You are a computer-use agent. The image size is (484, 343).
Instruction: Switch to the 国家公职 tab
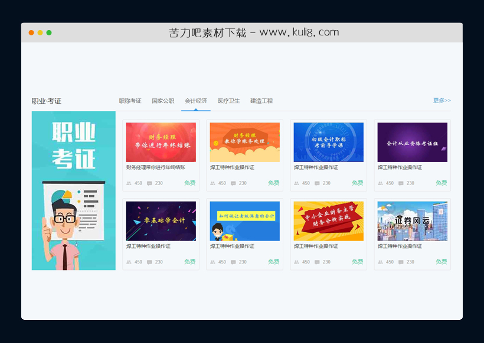coord(163,100)
